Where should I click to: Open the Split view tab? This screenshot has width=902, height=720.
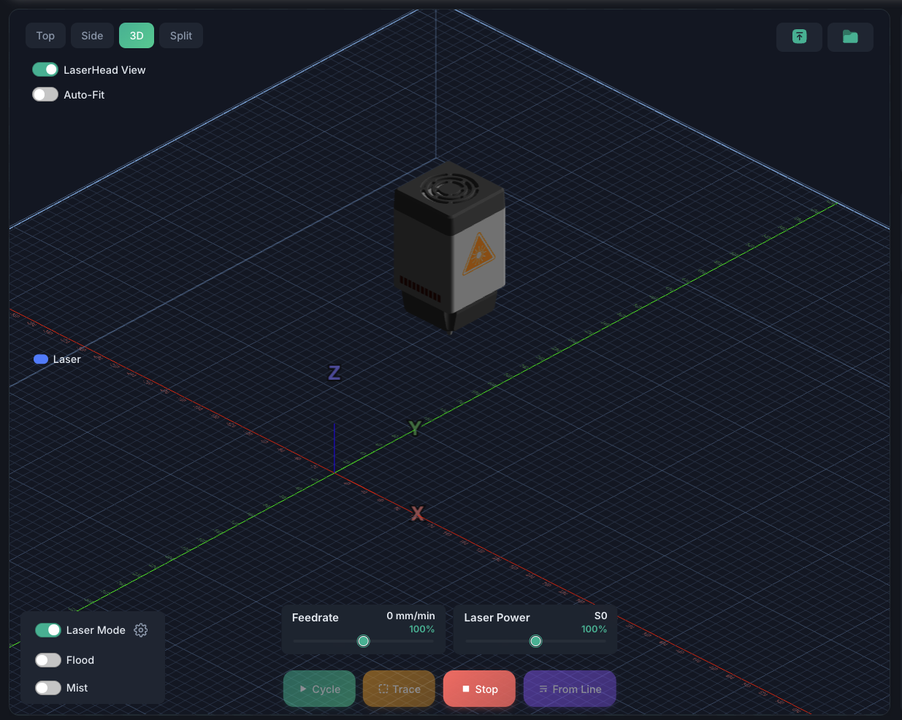(x=181, y=36)
